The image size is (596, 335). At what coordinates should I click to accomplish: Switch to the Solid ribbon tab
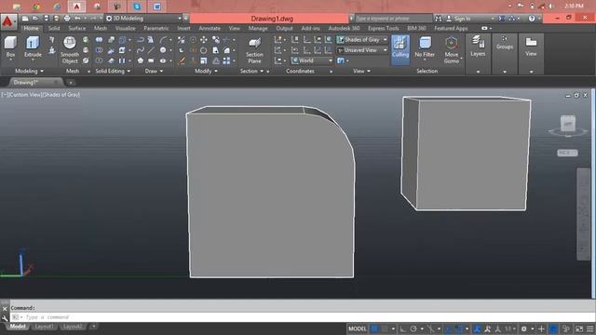pyautogui.click(x=54, y=28)
